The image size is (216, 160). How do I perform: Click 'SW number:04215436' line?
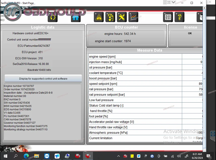(x=17, y=103)
